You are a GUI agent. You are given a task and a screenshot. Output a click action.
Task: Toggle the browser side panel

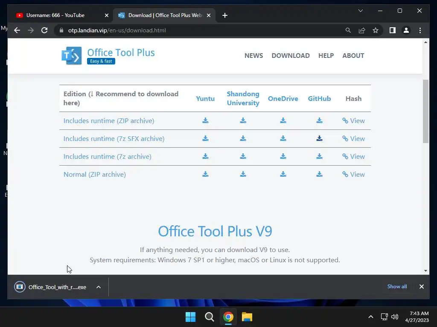393,30
